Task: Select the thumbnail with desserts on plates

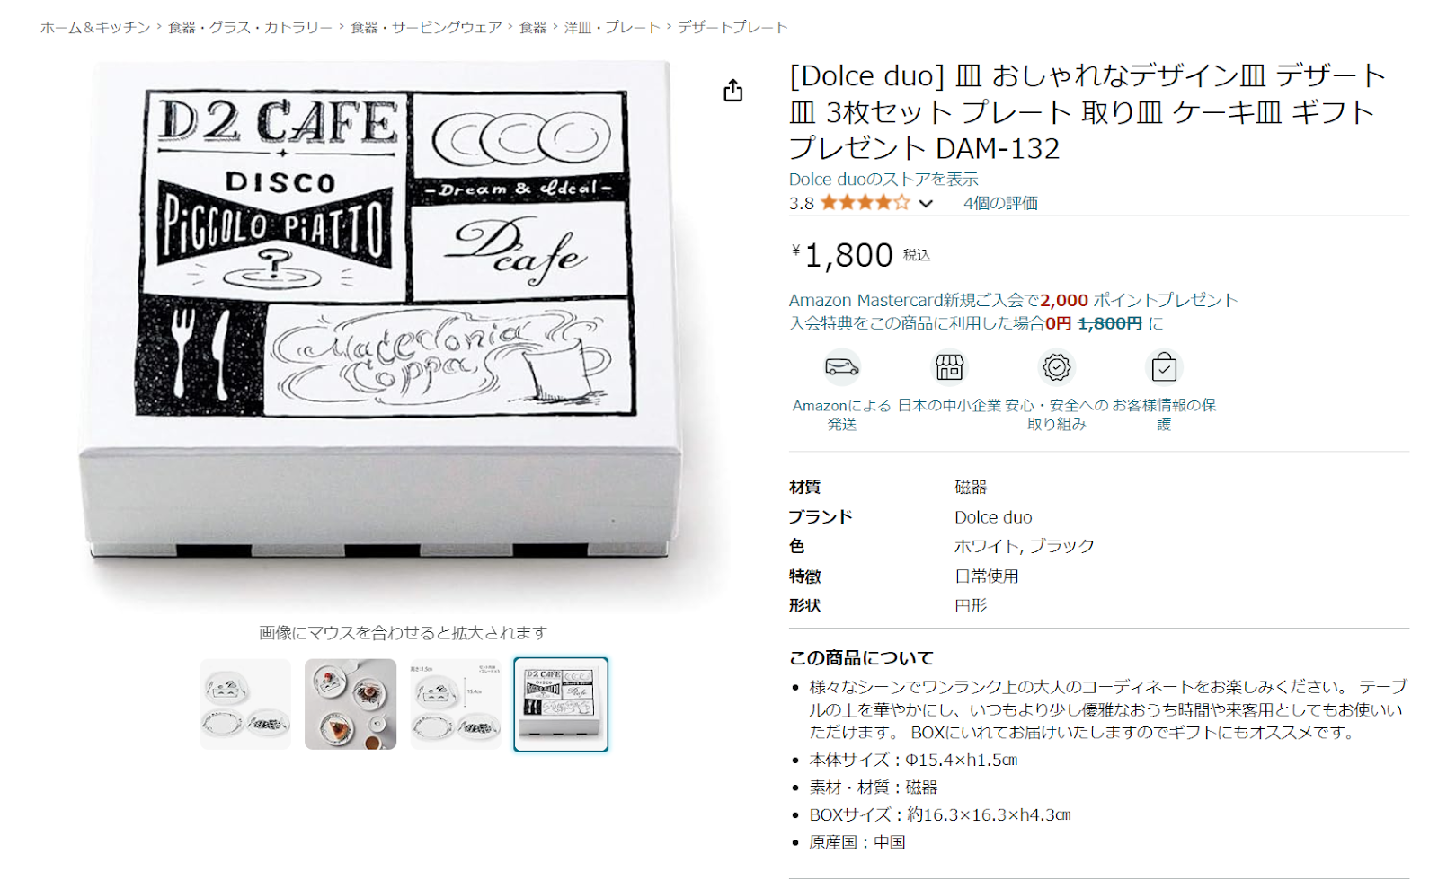Action: click(x=351, y=704)
